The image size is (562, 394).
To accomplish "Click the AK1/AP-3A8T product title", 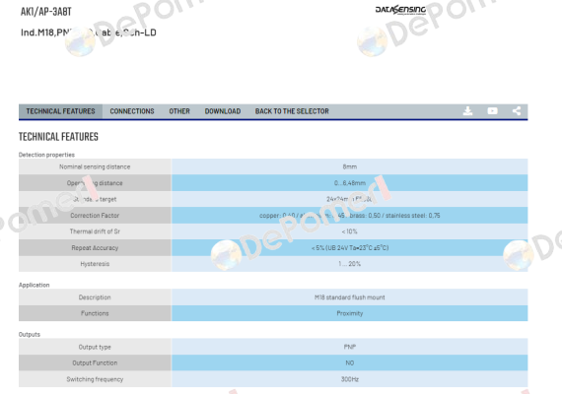I will point(46,12).
